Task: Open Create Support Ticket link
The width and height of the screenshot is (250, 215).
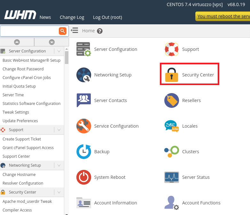Action: click(22, 139)
